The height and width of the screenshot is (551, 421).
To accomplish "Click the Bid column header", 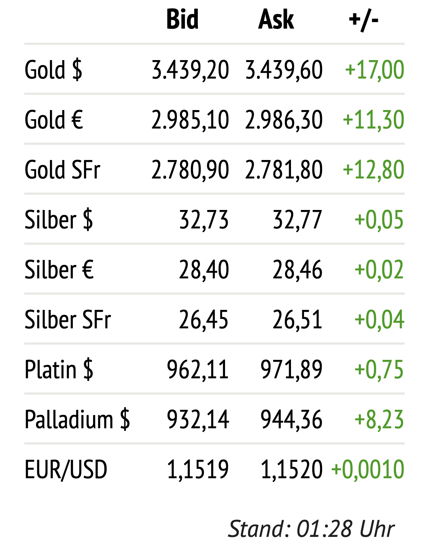I will coord(182,19).
